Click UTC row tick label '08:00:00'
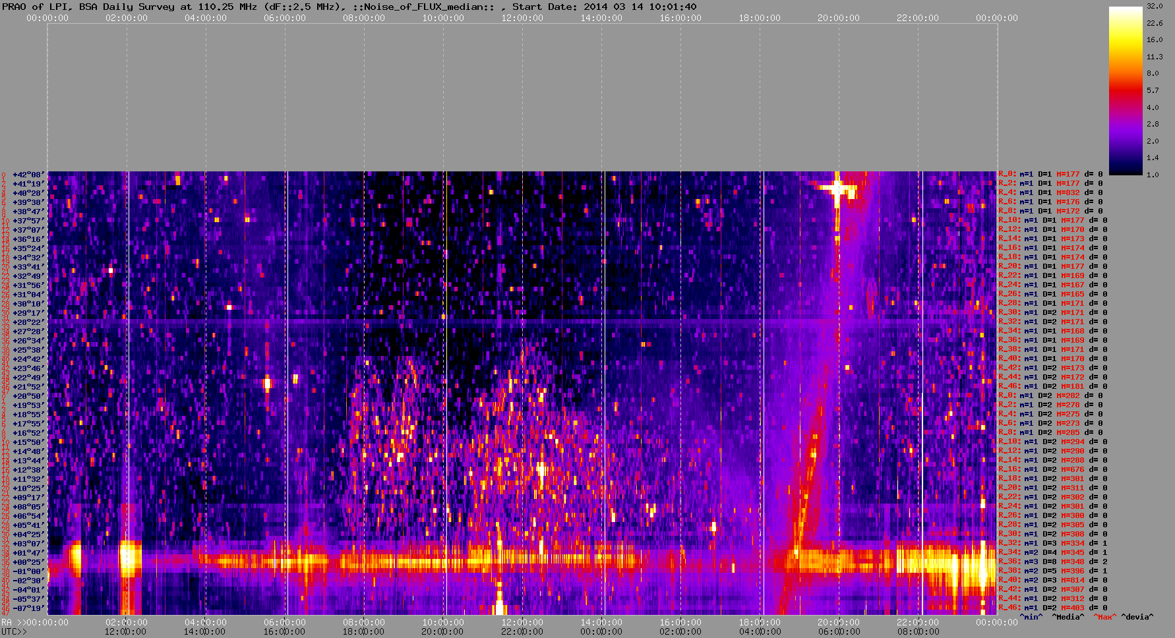The image size is (1175, 638). [x=918, y=631]
